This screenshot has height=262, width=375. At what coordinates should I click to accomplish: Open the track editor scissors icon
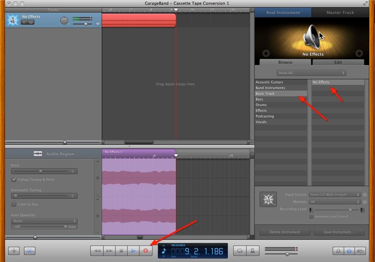tap(29, 251)
